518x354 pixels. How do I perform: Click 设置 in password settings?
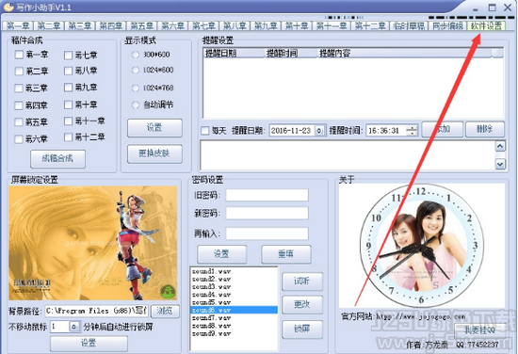(221, 254)
